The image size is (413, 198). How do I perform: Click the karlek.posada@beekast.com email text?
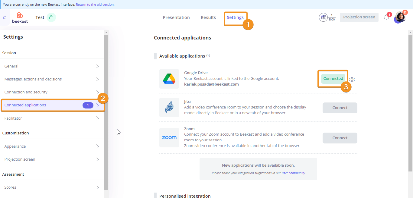click(x=211, y=84)
